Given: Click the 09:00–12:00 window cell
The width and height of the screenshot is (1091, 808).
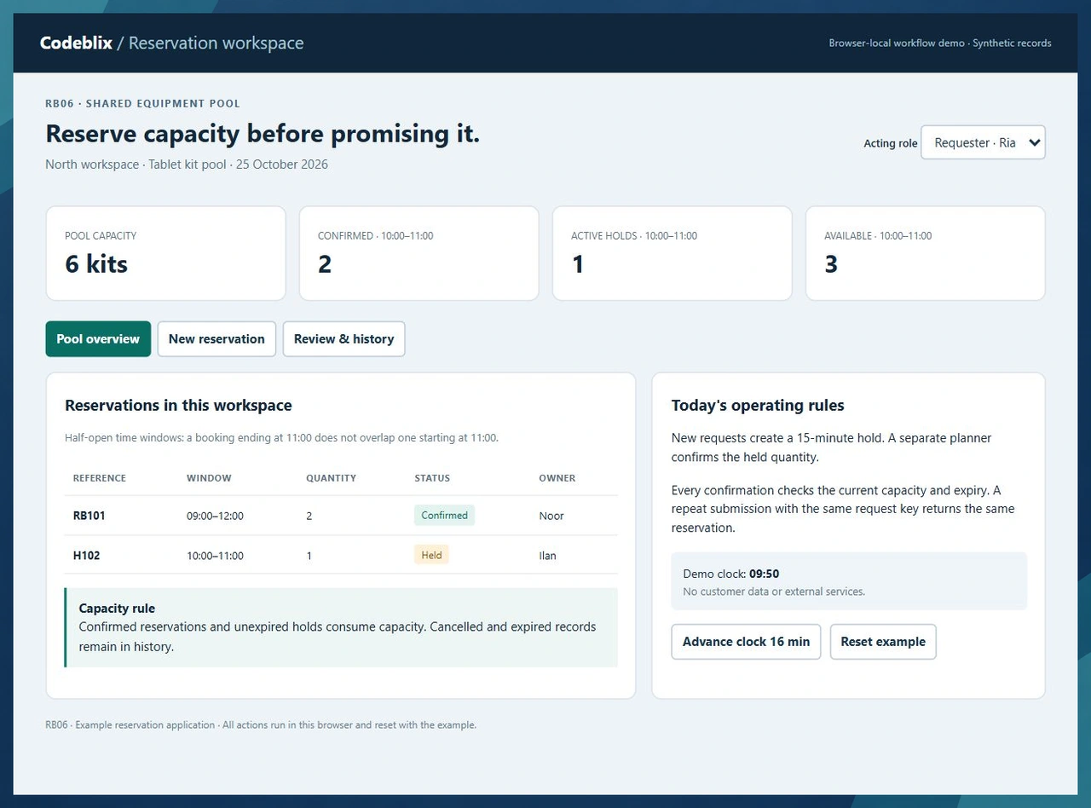Looking at the screenshot, I should point(215,516).
